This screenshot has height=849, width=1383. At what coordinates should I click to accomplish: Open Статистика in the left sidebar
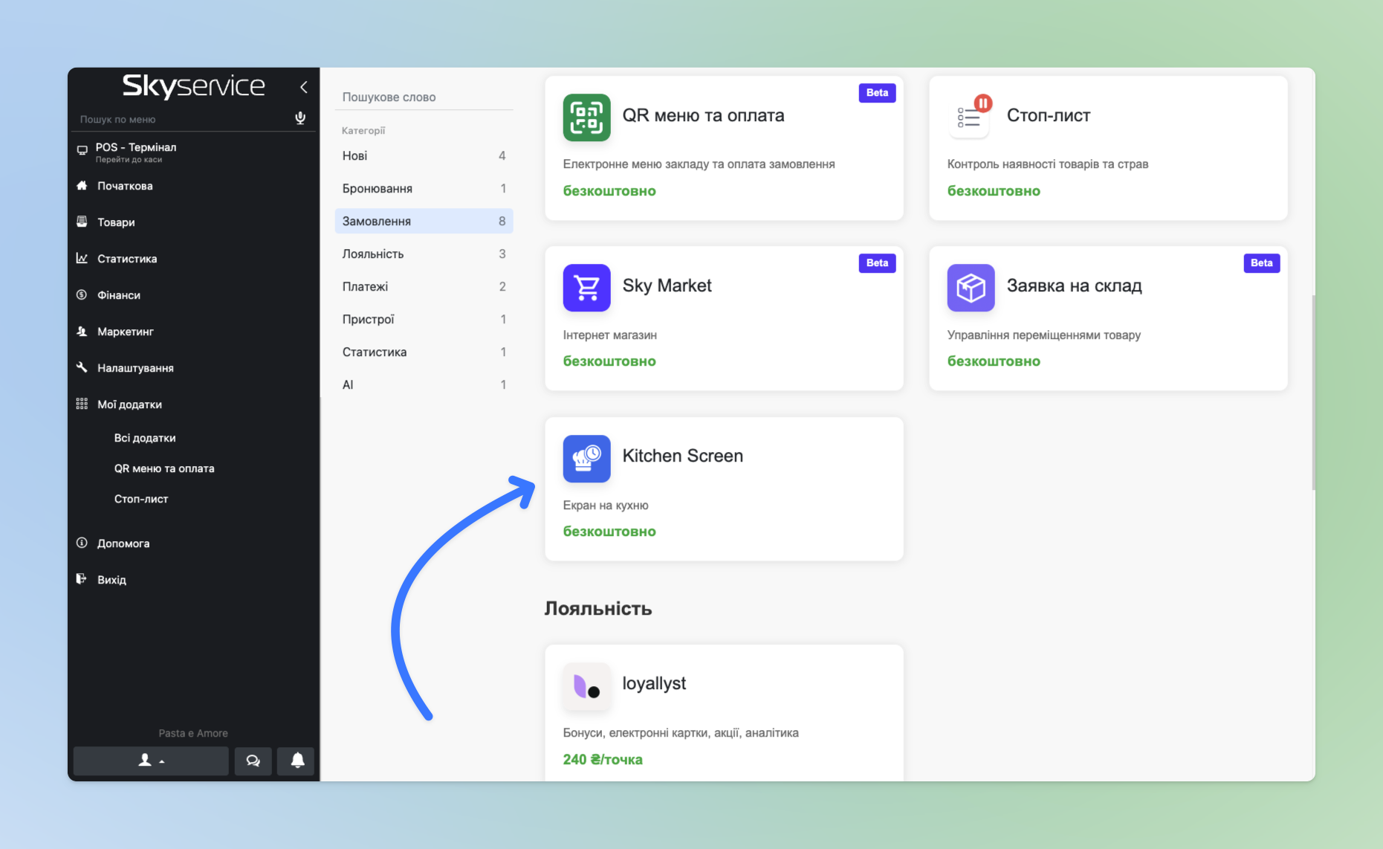click(x=127, y=259)
